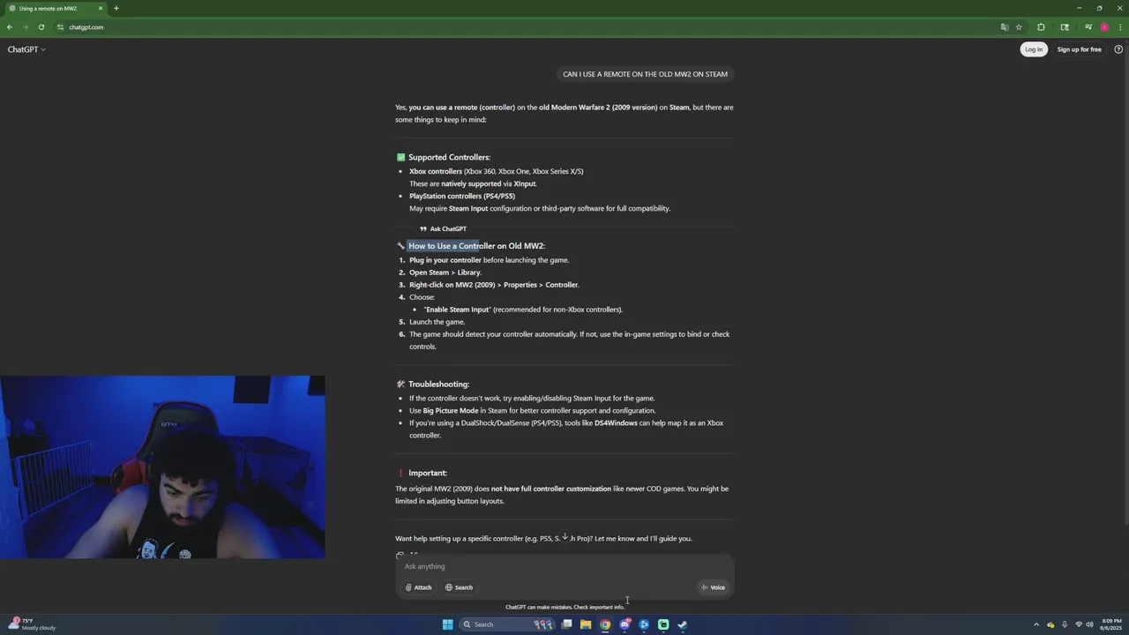1129x635 pixels.
Task: View site information for chatgpt.com
Action: click(60, 27)
